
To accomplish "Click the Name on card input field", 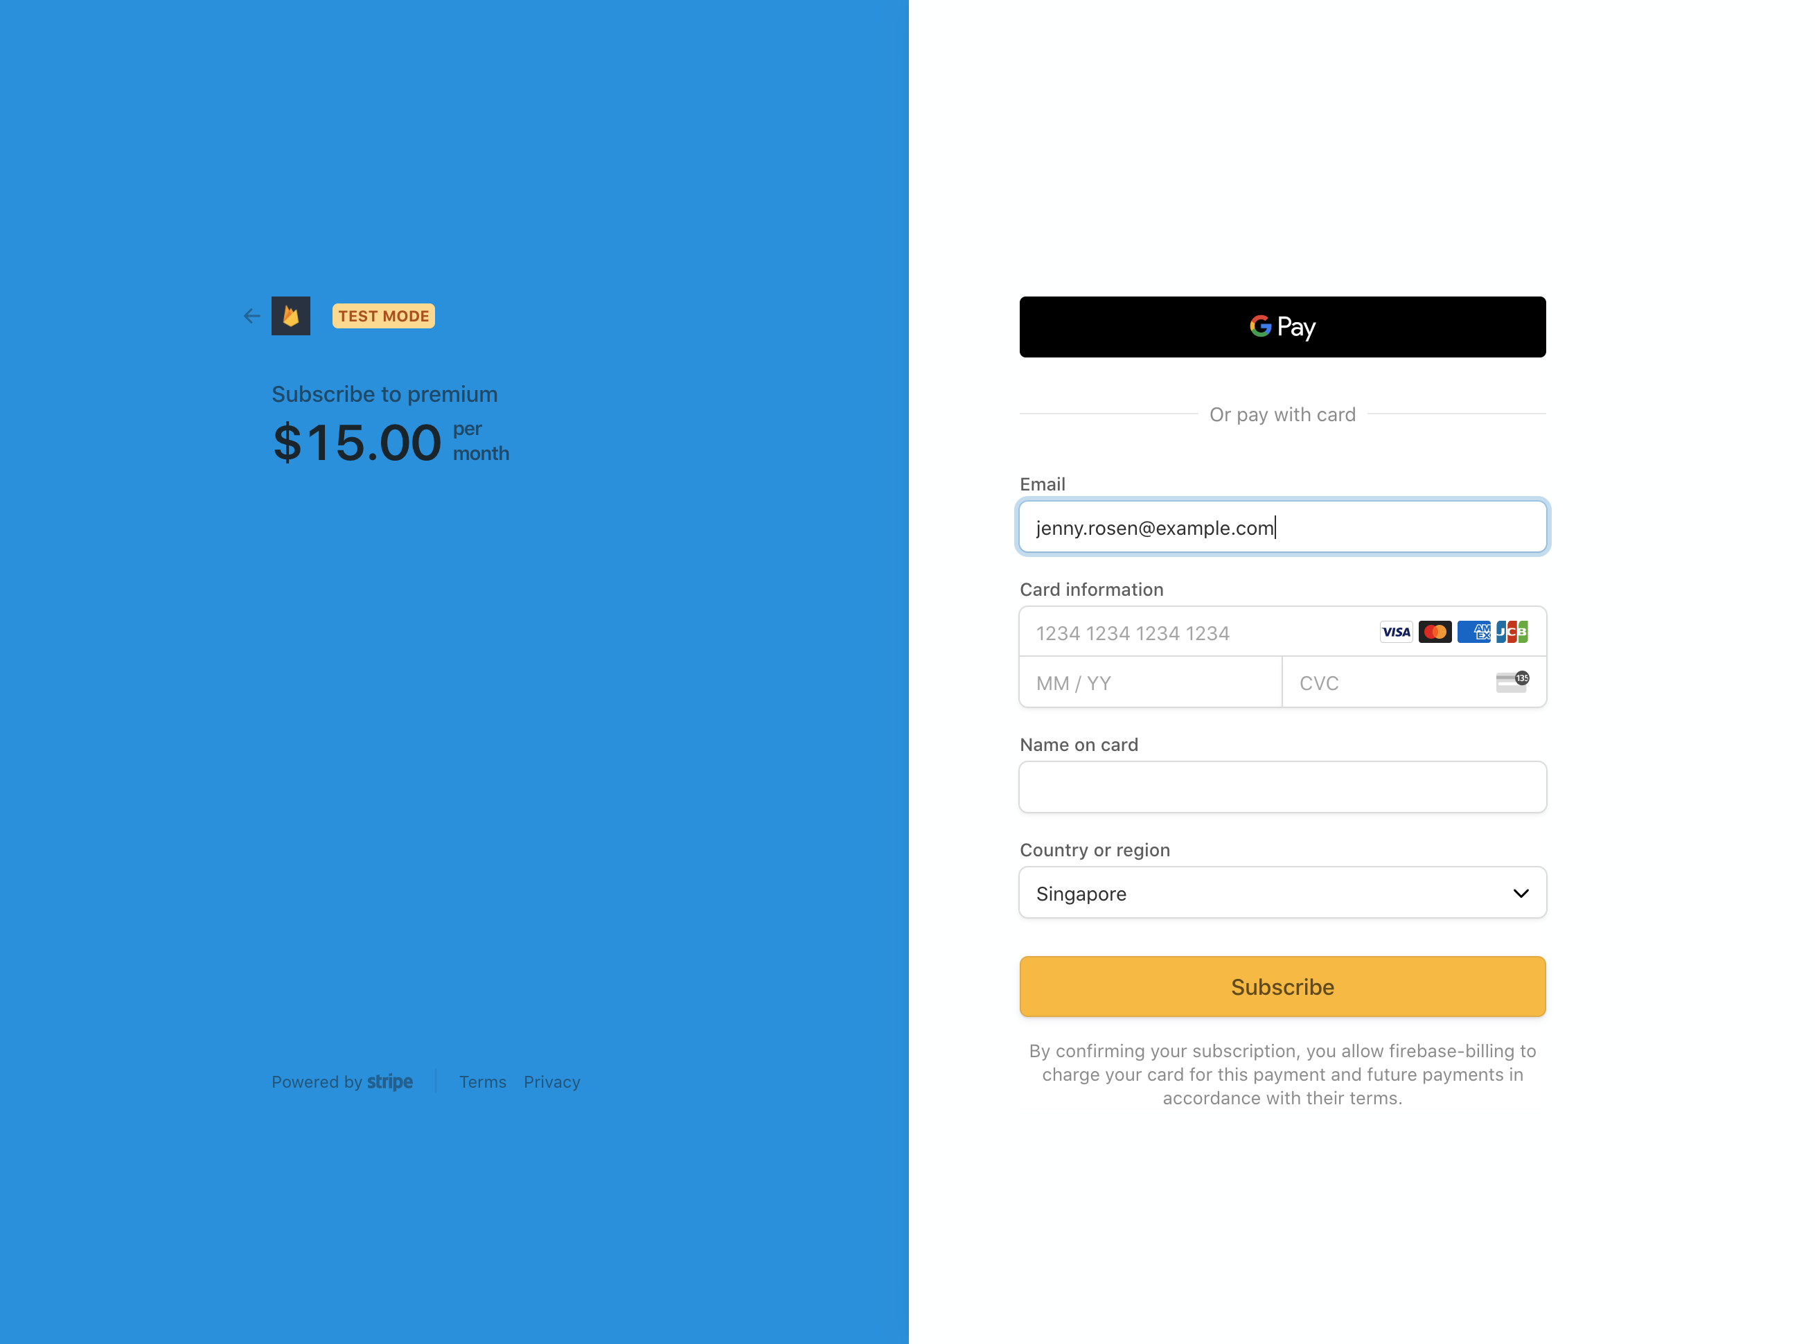I will (1282, 785).
